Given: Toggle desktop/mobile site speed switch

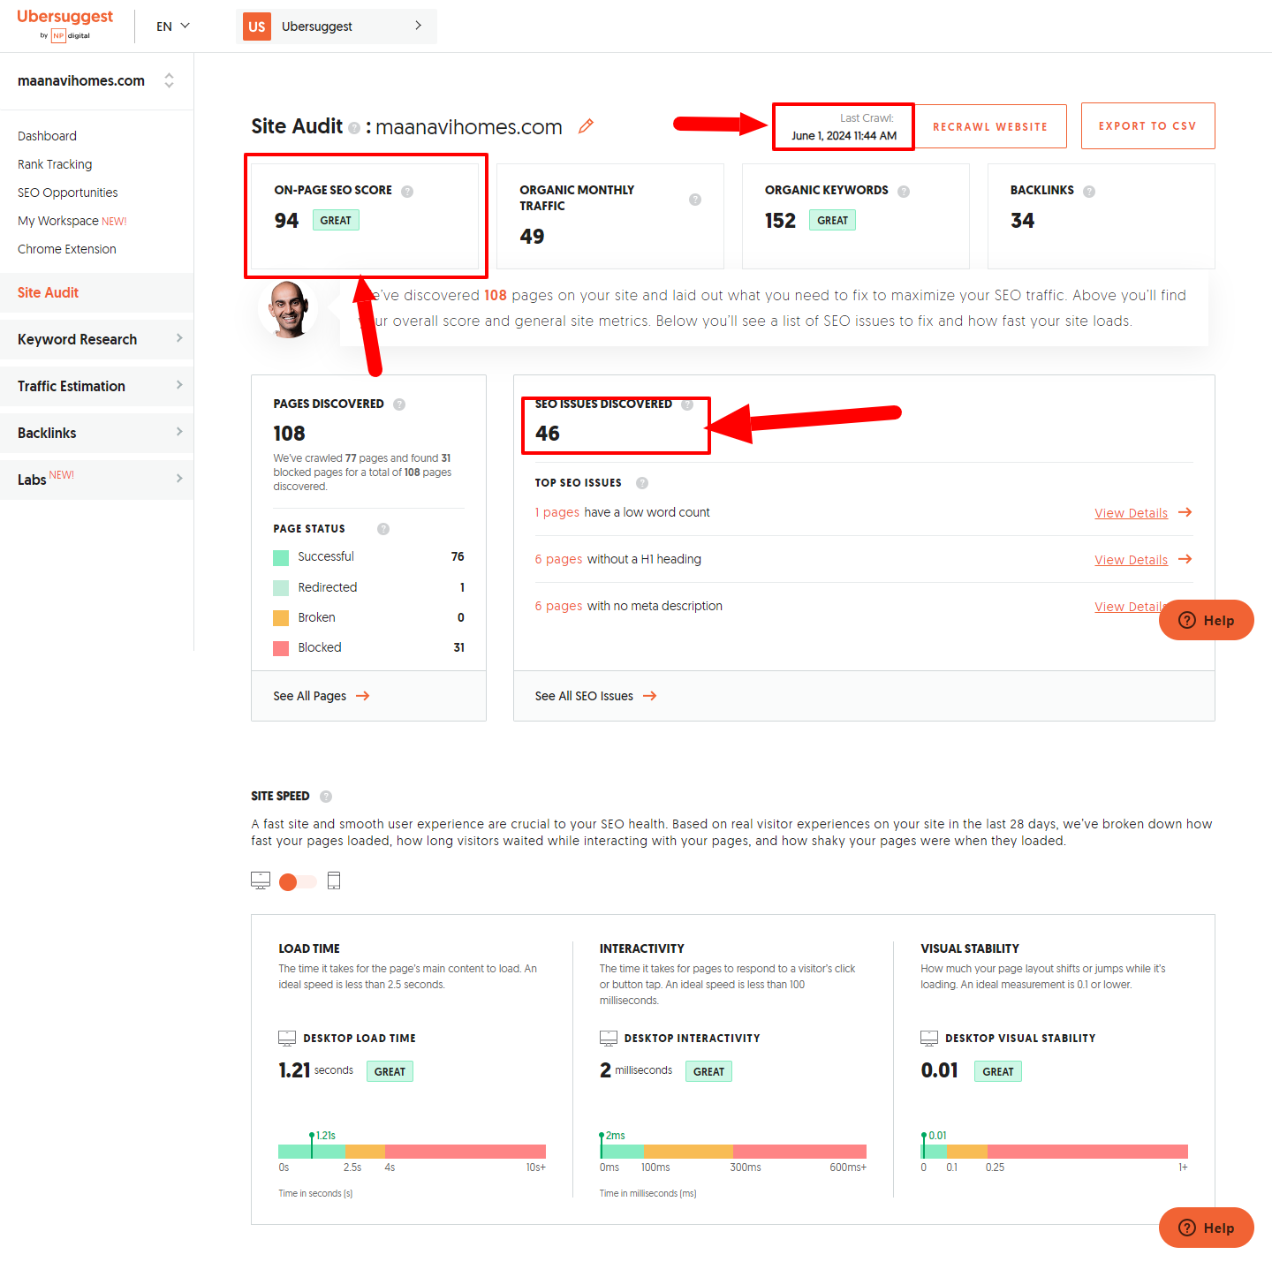Looking at the screenshot, I should [297, 881].
